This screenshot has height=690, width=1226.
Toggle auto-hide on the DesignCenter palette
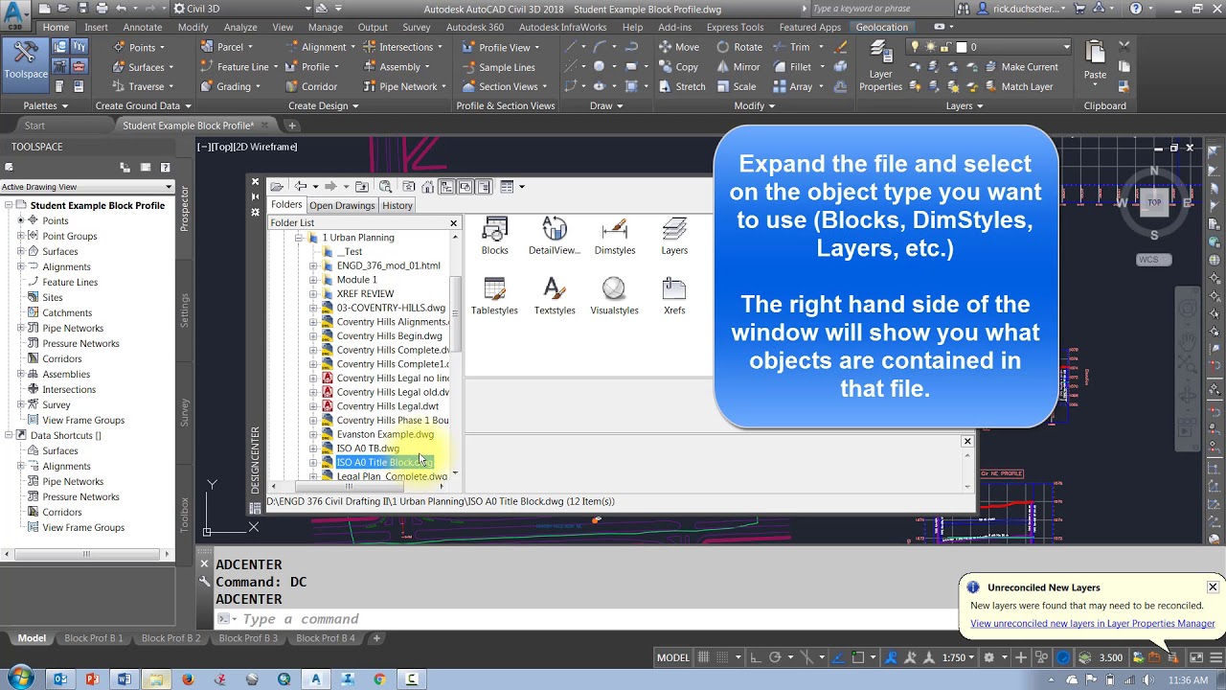point(256,196)
